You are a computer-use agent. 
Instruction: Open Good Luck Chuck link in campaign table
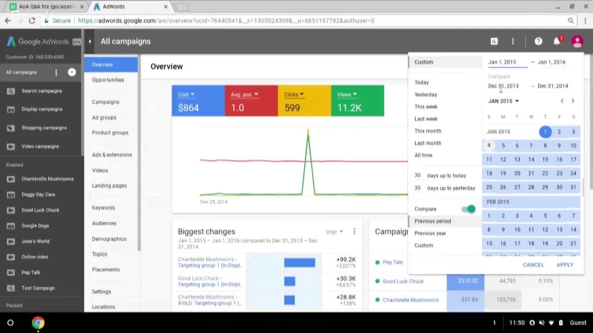coord(403,281)
